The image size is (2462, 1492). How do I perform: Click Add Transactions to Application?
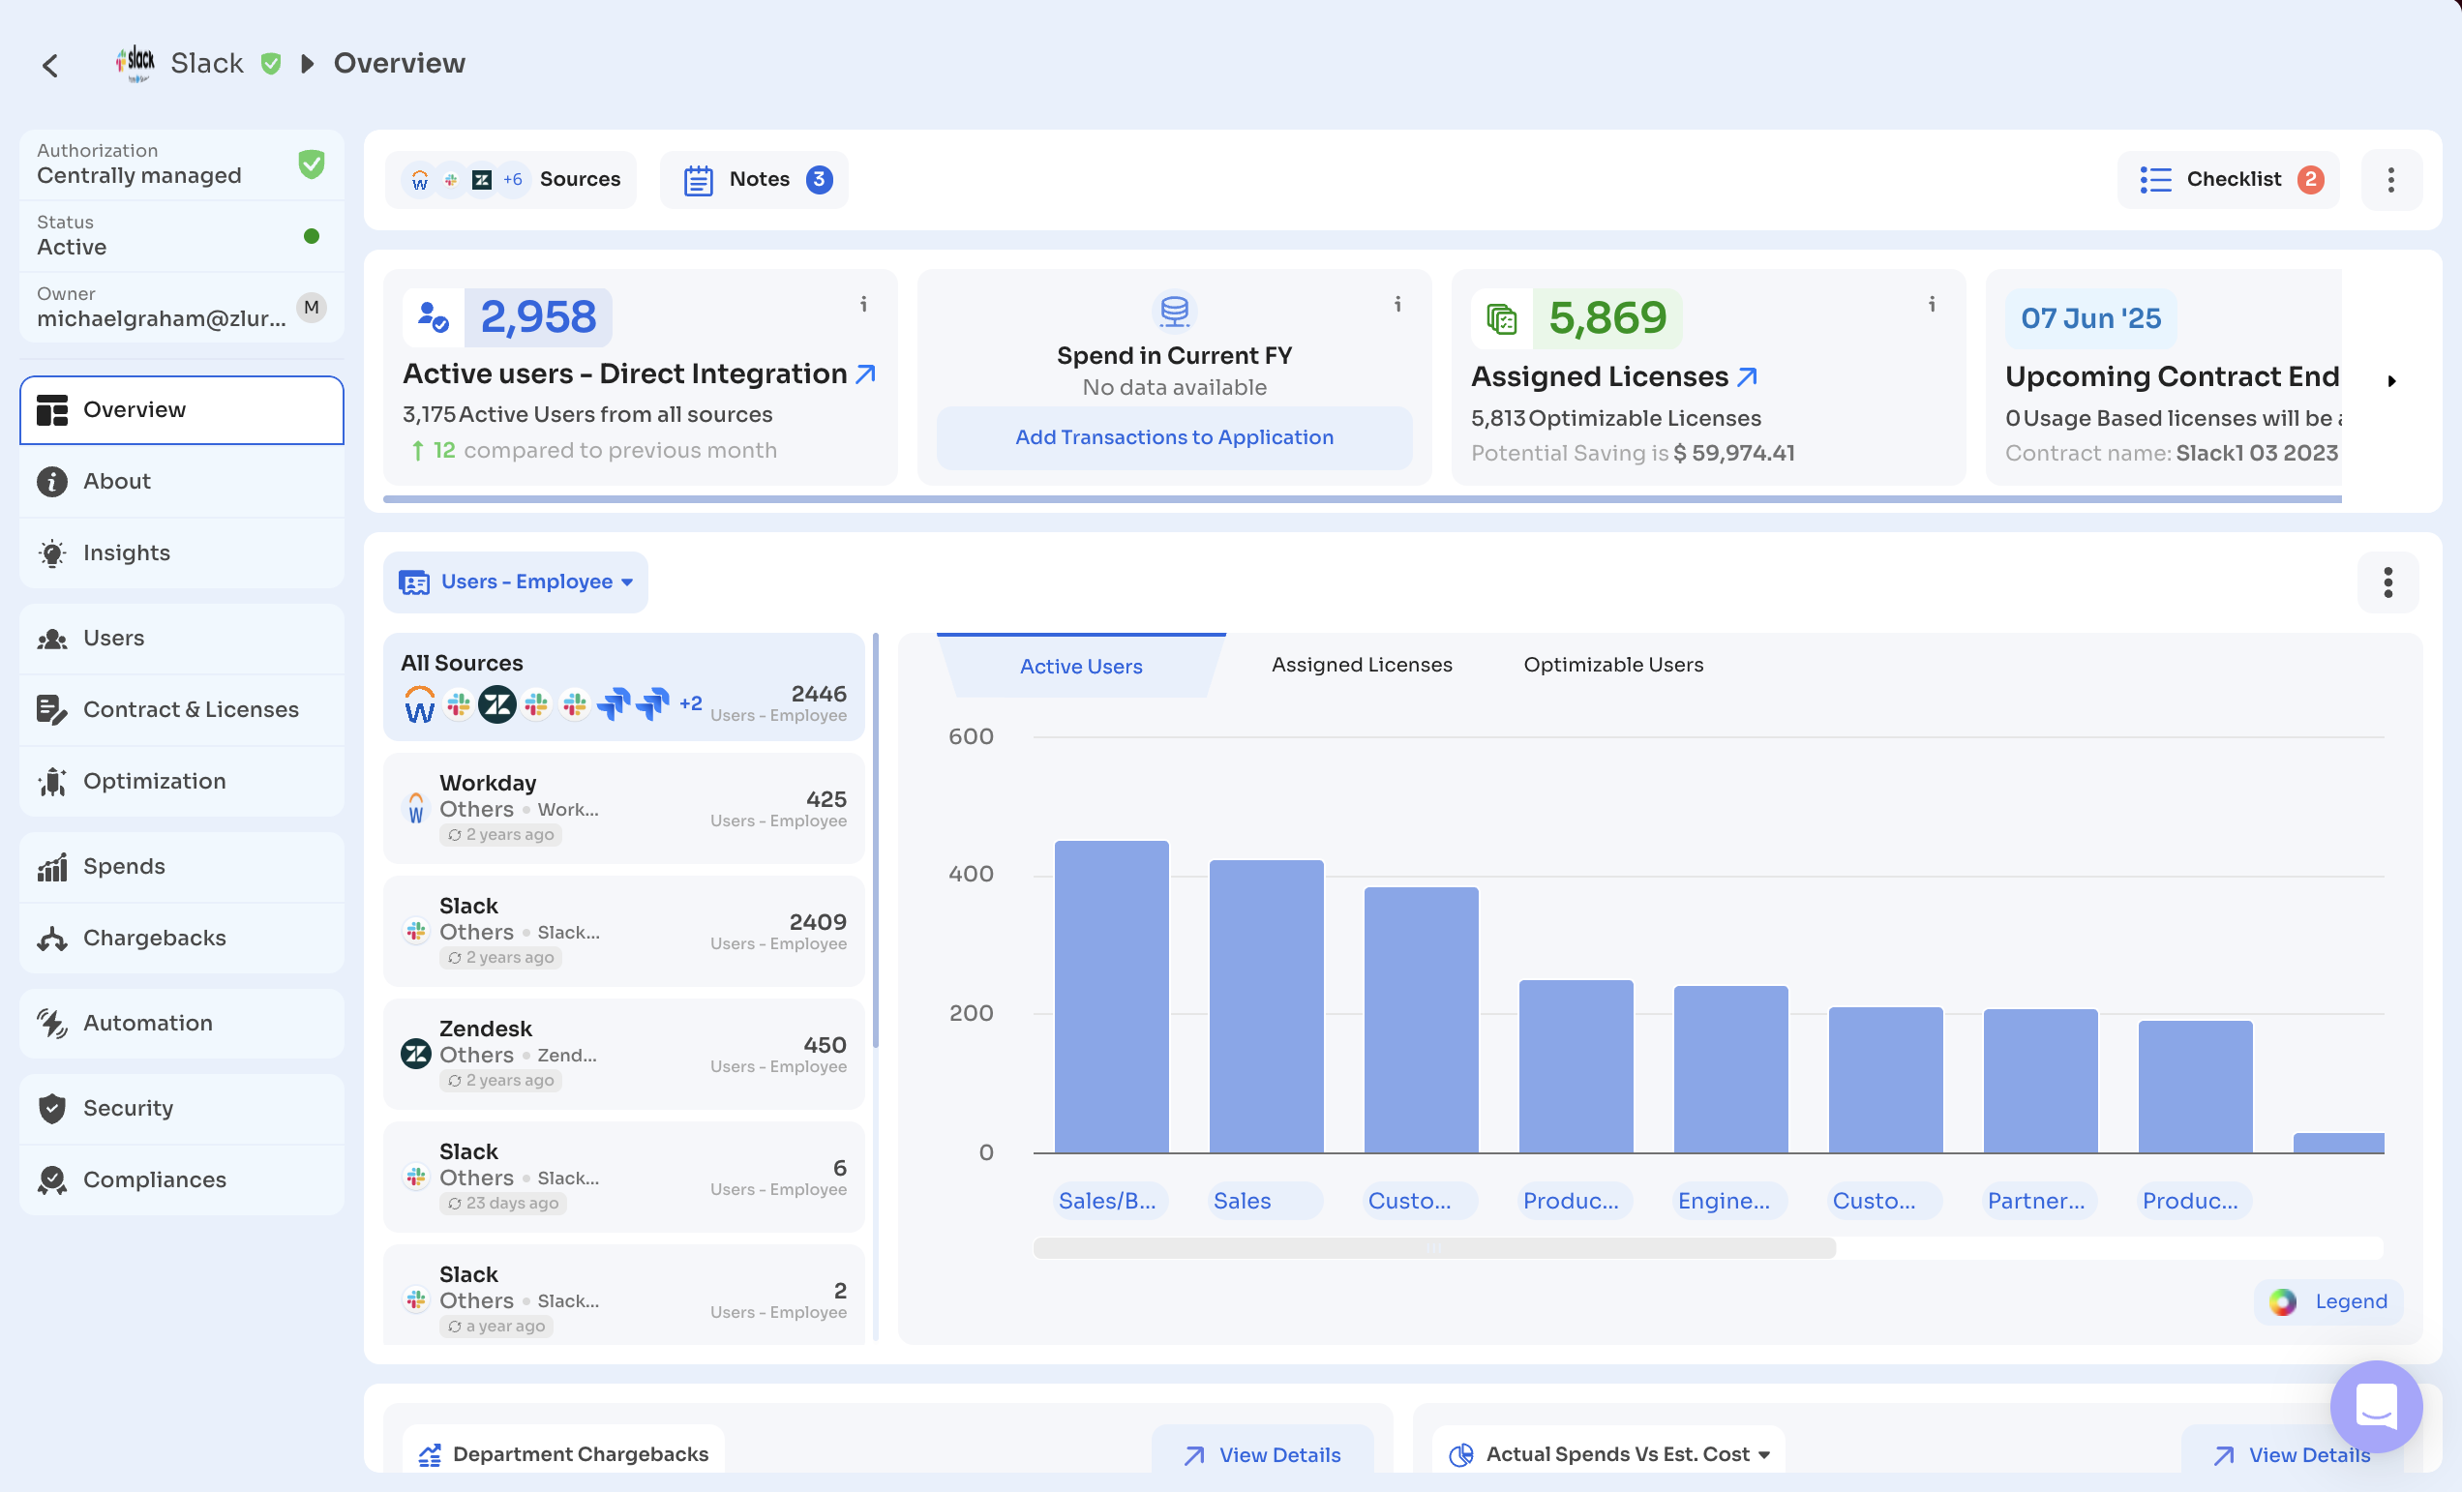1175,437
